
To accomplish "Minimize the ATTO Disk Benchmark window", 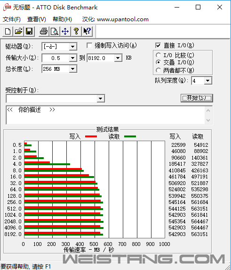I will [x=177, y=8].
